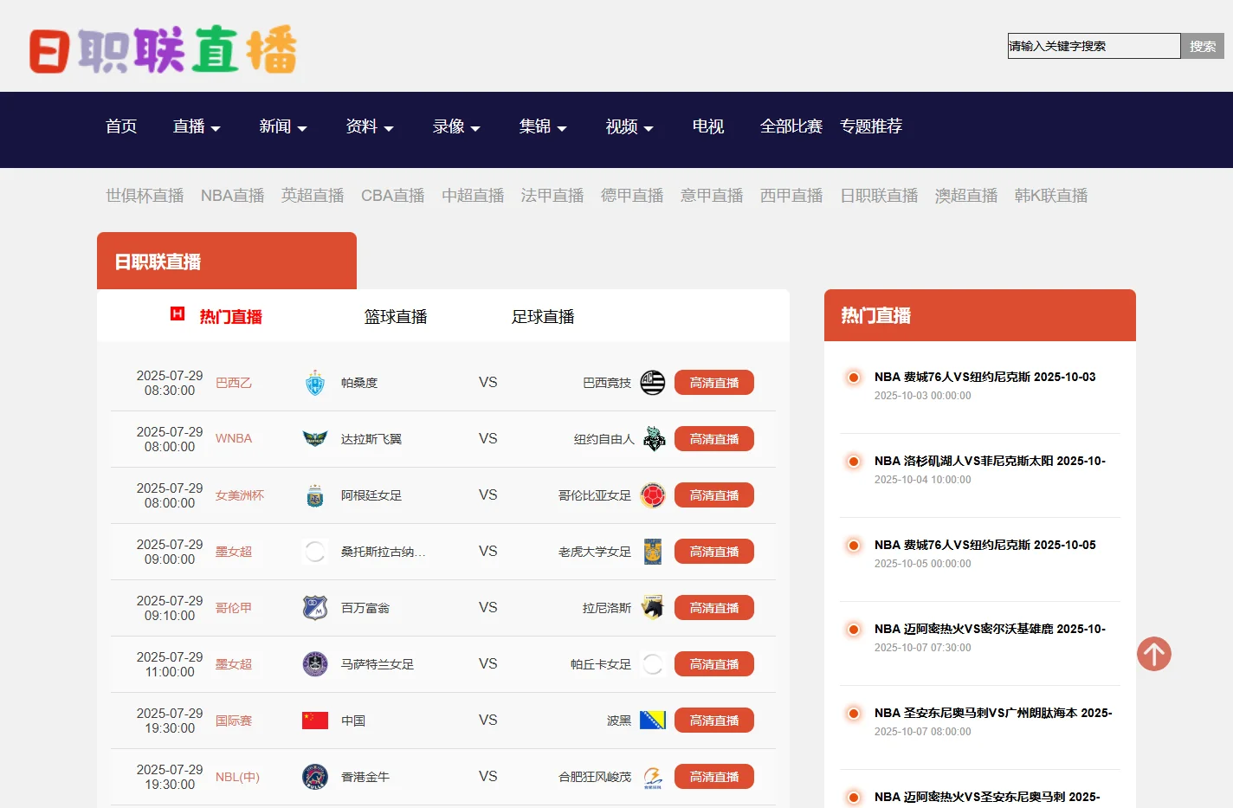
Task: Click the 波黑 flag icon
Action: 653,721
